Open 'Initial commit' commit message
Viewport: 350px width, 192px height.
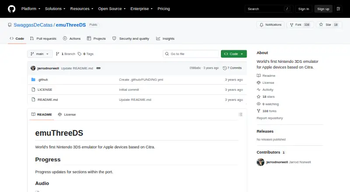pos(129,89)
